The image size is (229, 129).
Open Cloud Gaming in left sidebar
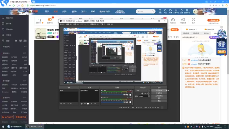coord(7,35)
